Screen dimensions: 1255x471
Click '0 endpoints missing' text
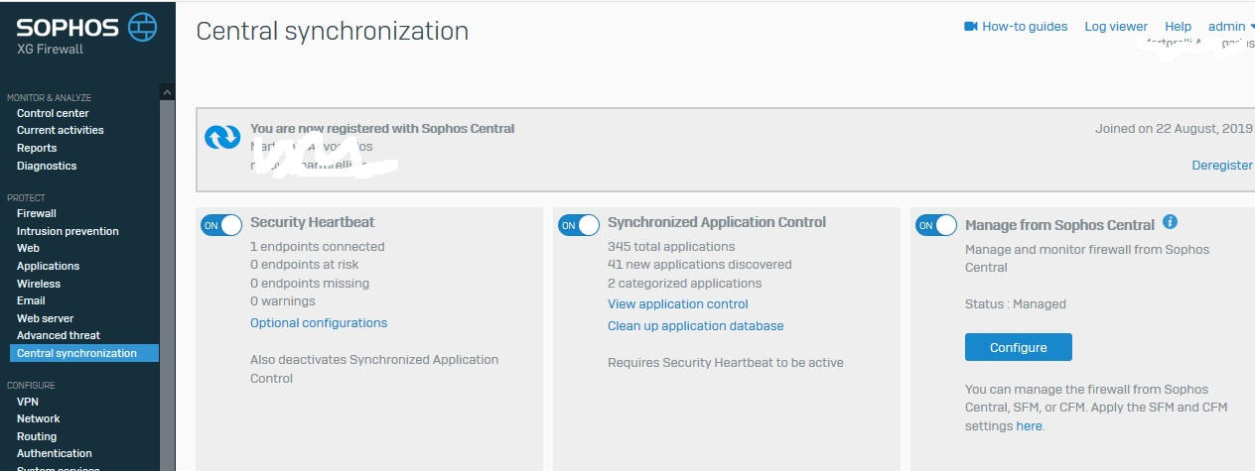(310, 284)
